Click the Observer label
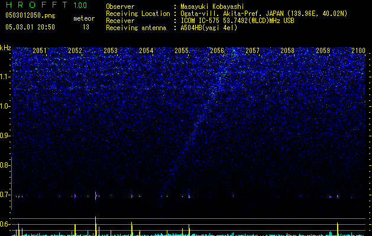 click(x=120, y=6)
